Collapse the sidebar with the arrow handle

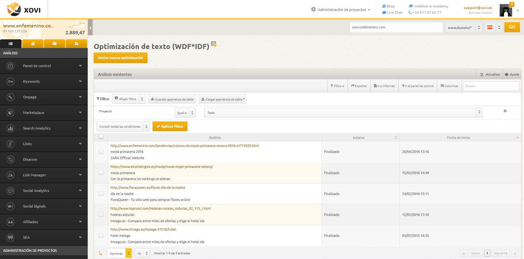tap(90, 28)
